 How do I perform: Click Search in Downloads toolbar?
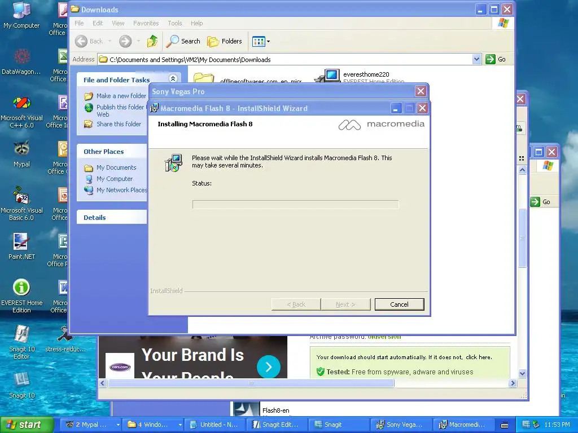[x=183, y=41]
